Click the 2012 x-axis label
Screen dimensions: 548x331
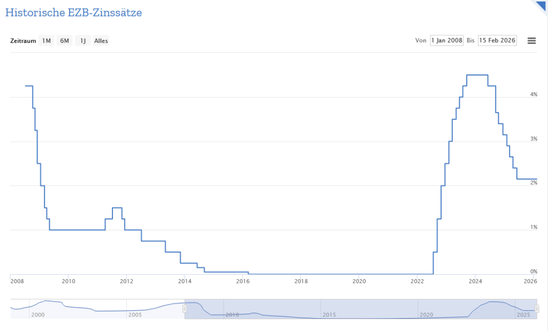pos(126,281)
